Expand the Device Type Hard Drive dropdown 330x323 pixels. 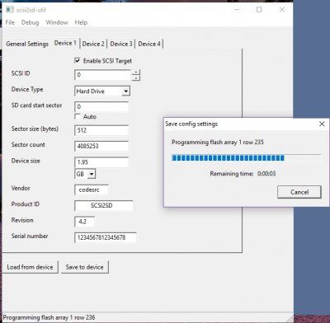click(x=126, y=91)
